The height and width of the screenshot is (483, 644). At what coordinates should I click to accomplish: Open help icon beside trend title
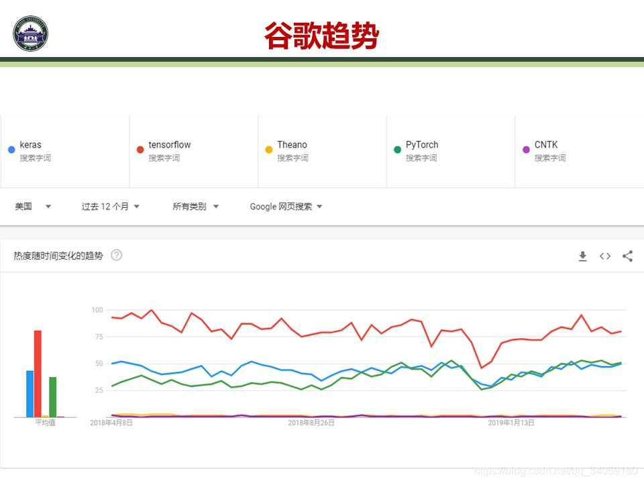click(x=117, y=255)
